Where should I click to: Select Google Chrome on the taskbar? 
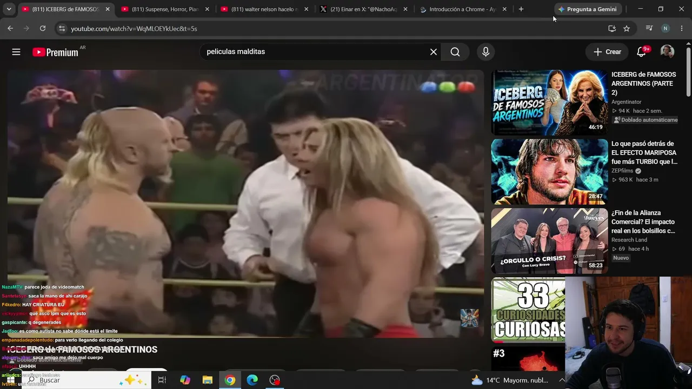pyautogui.click(x=230, y=380)
